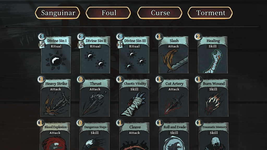267x150 pixels.
Task: Click the cost 3 orb on Heavy Strike
Action: coord(41,79)
